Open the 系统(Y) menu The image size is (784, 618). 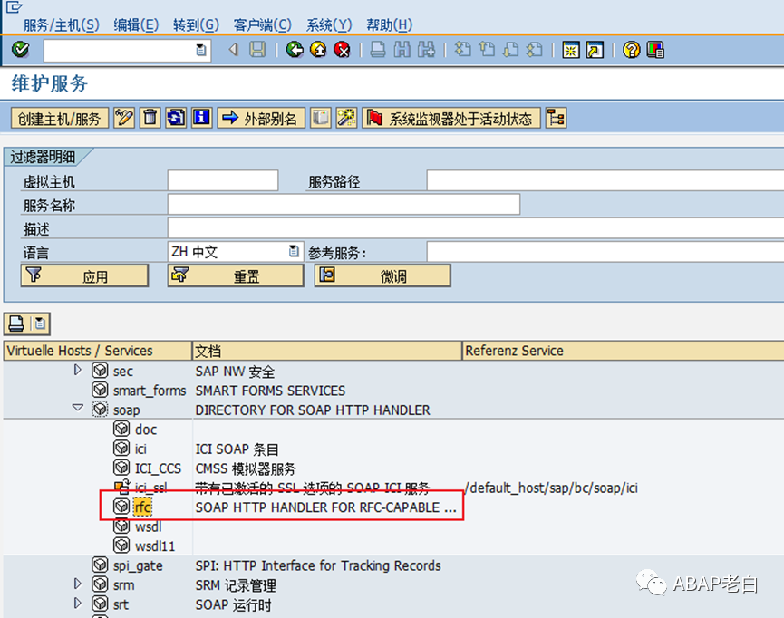(x=328, y=24)
